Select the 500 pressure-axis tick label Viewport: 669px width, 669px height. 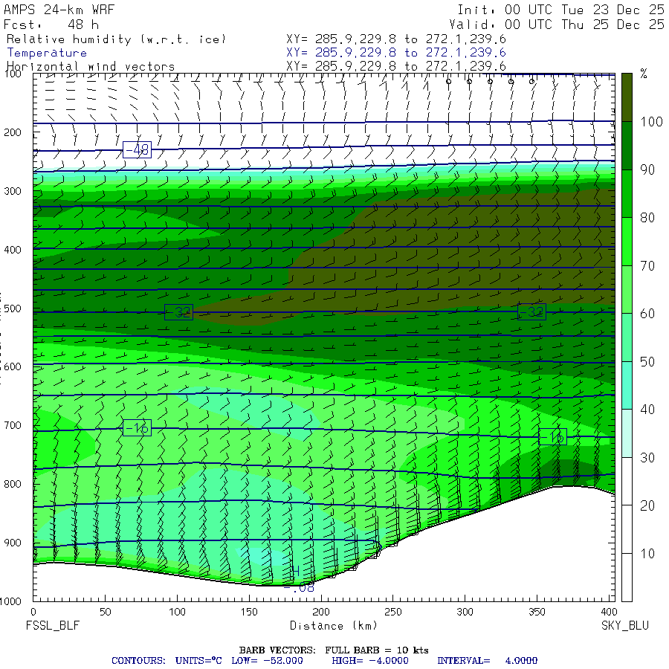pos(13,308)
